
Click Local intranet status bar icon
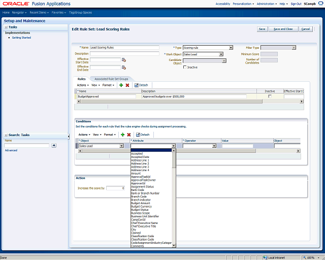click(265, 257)
